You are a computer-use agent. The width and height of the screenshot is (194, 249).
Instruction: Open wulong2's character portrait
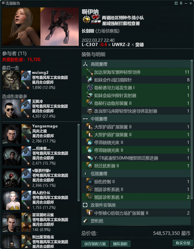click(x=11, y=80)
